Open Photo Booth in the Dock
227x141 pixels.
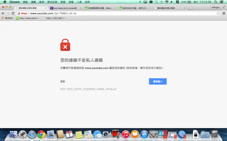pyautogui.click(x=116, y=134)
